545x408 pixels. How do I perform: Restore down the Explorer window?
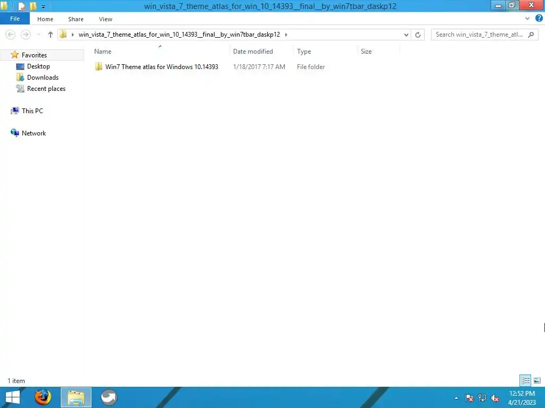(511, 5)
